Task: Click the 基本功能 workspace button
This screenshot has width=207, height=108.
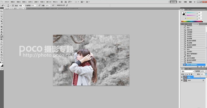Action: pyautogui.click(x=173, y=2)
